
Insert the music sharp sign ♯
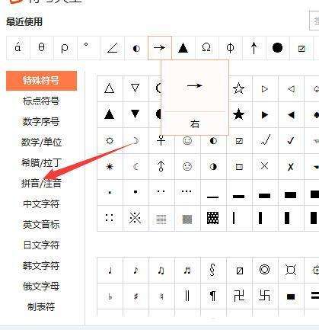point(136,296)
